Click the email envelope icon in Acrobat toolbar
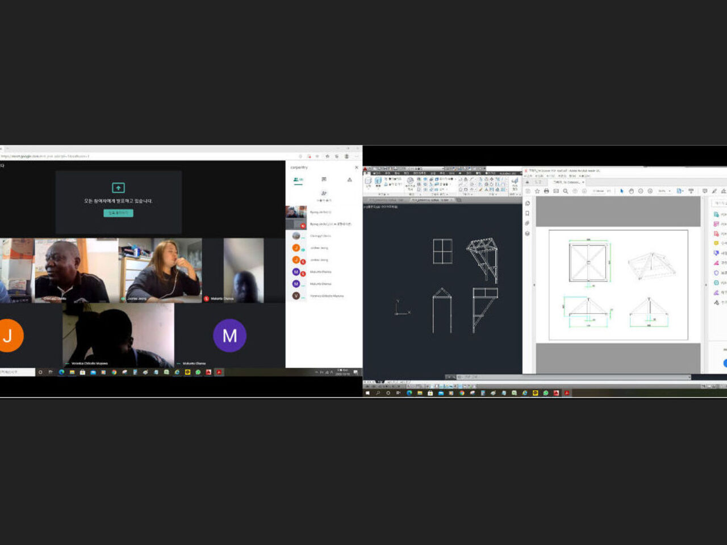Viewport: 727px width, 545px height. pyautogui.click(x=556, y=191)
